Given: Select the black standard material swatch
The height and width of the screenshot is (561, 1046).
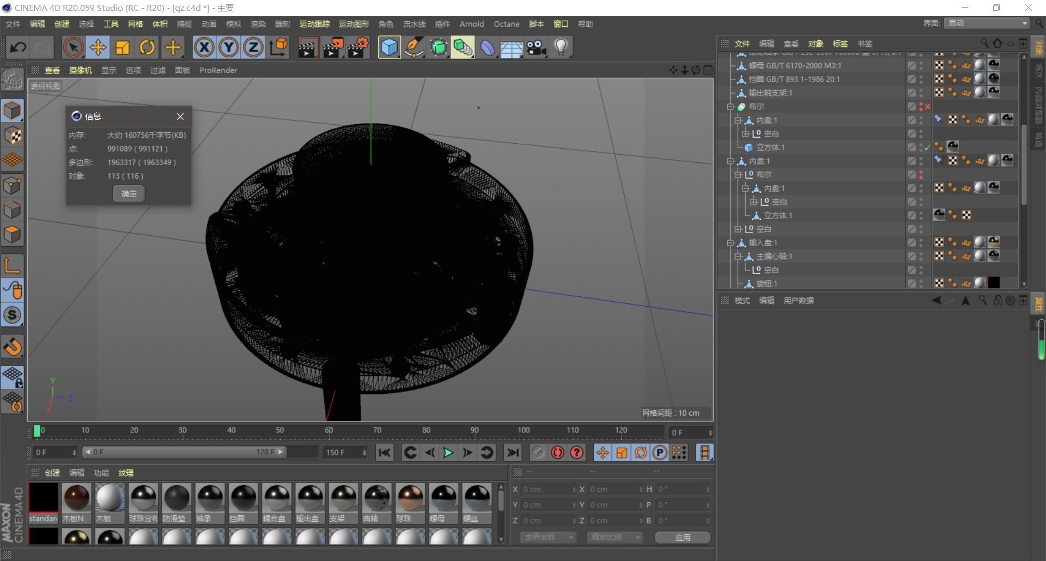Looking at the screenshot, I should click(43, 503).
